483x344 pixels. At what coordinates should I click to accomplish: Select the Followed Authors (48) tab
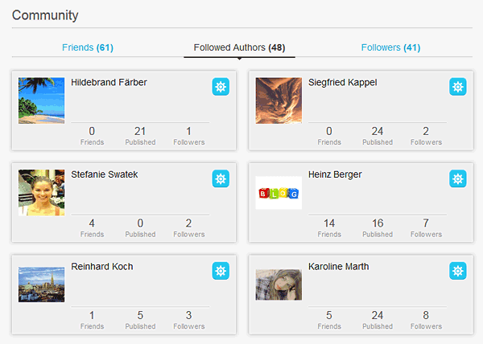click(x=239, y=47)
